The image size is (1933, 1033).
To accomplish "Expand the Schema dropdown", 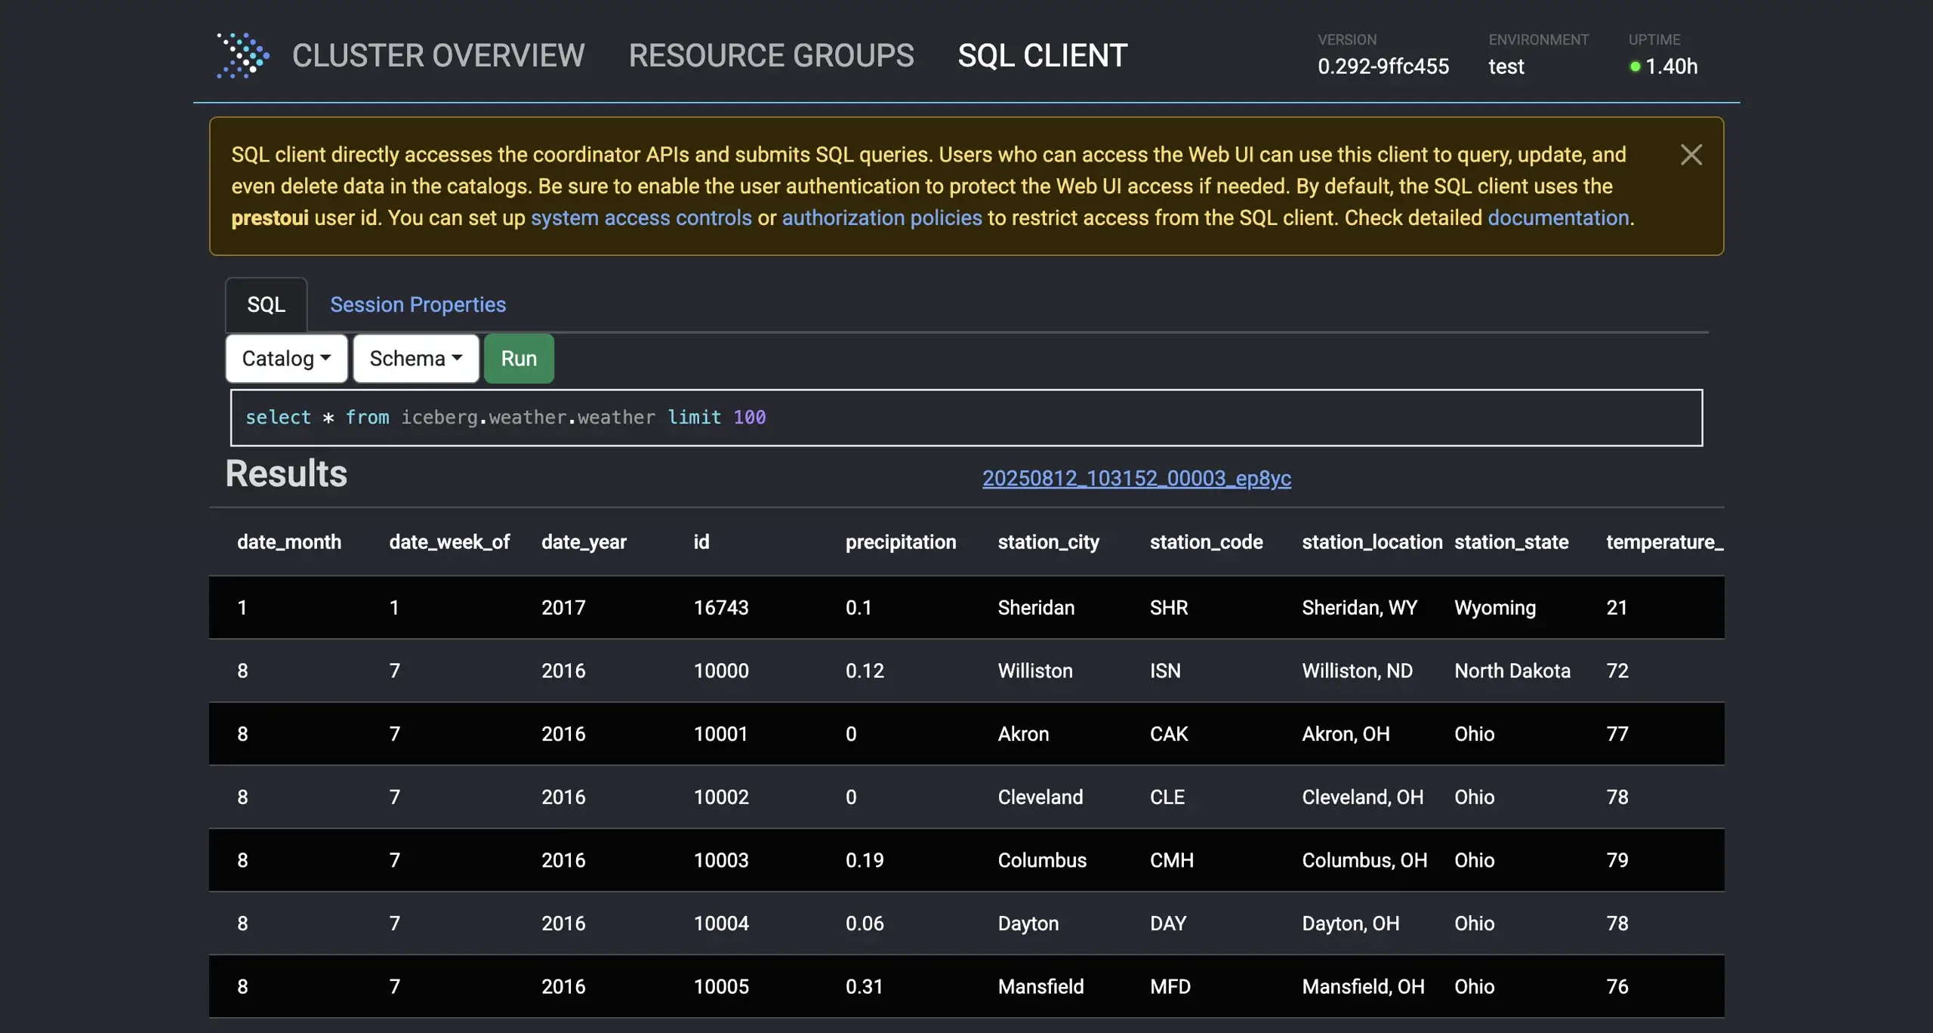I will [415, 359].
